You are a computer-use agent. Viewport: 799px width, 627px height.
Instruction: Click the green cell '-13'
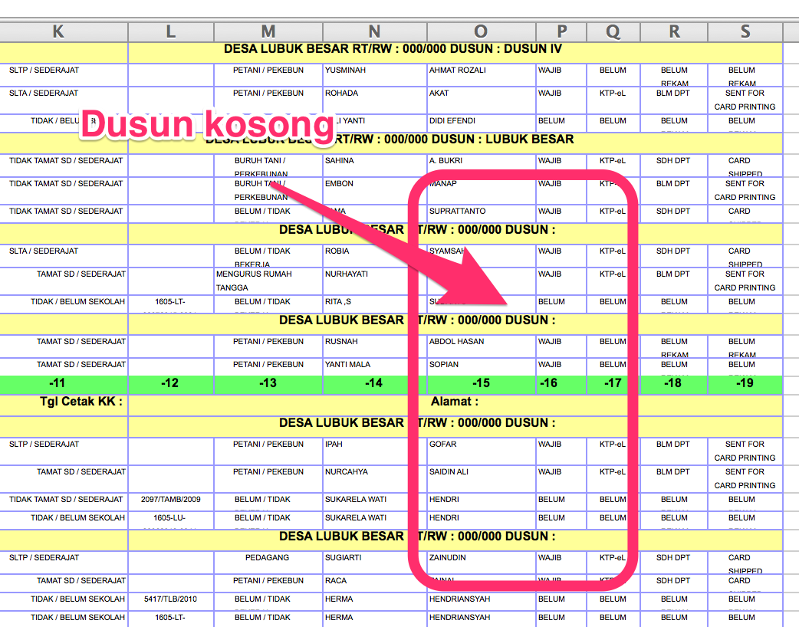[268, 385]
